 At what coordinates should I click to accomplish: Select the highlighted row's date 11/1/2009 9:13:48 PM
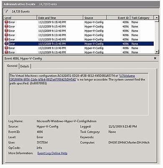pos(52,44)
